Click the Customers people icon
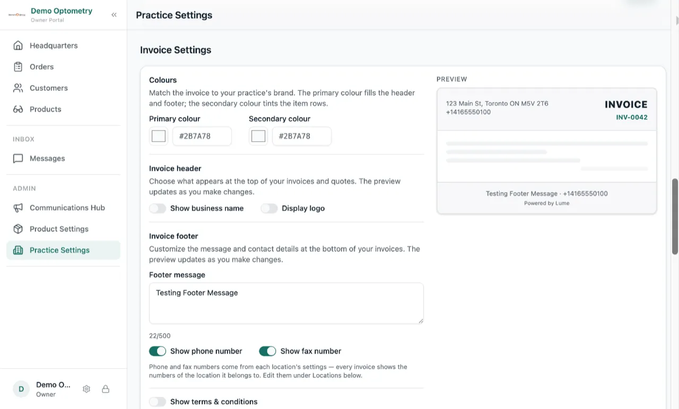This screenshot has width=679, height=409. coord(18,88)
